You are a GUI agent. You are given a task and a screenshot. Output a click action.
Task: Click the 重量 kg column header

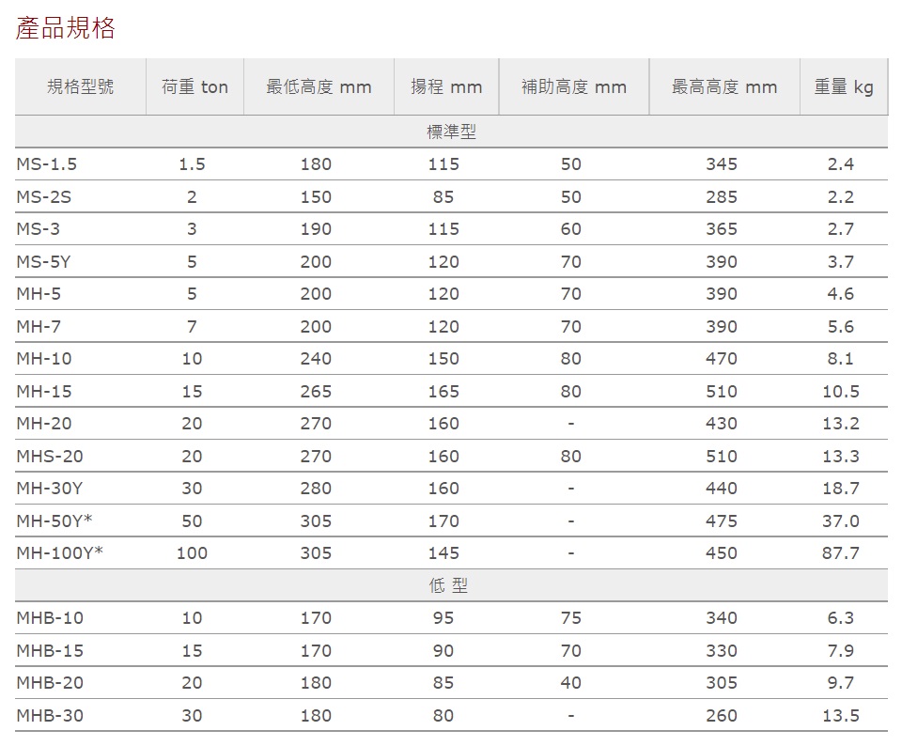843,87
